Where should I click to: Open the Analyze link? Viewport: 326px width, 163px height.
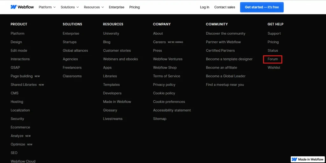pyautogui.click(x=17, y=136)
